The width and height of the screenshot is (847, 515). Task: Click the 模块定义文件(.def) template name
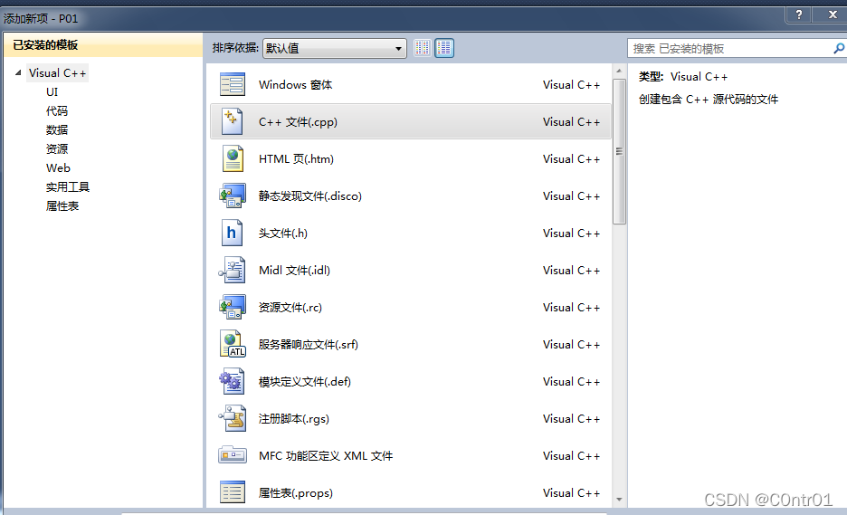(x=305, y=382)
